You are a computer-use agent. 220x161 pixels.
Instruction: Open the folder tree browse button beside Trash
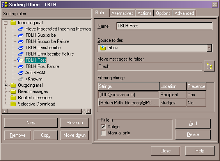click(209, 66)
